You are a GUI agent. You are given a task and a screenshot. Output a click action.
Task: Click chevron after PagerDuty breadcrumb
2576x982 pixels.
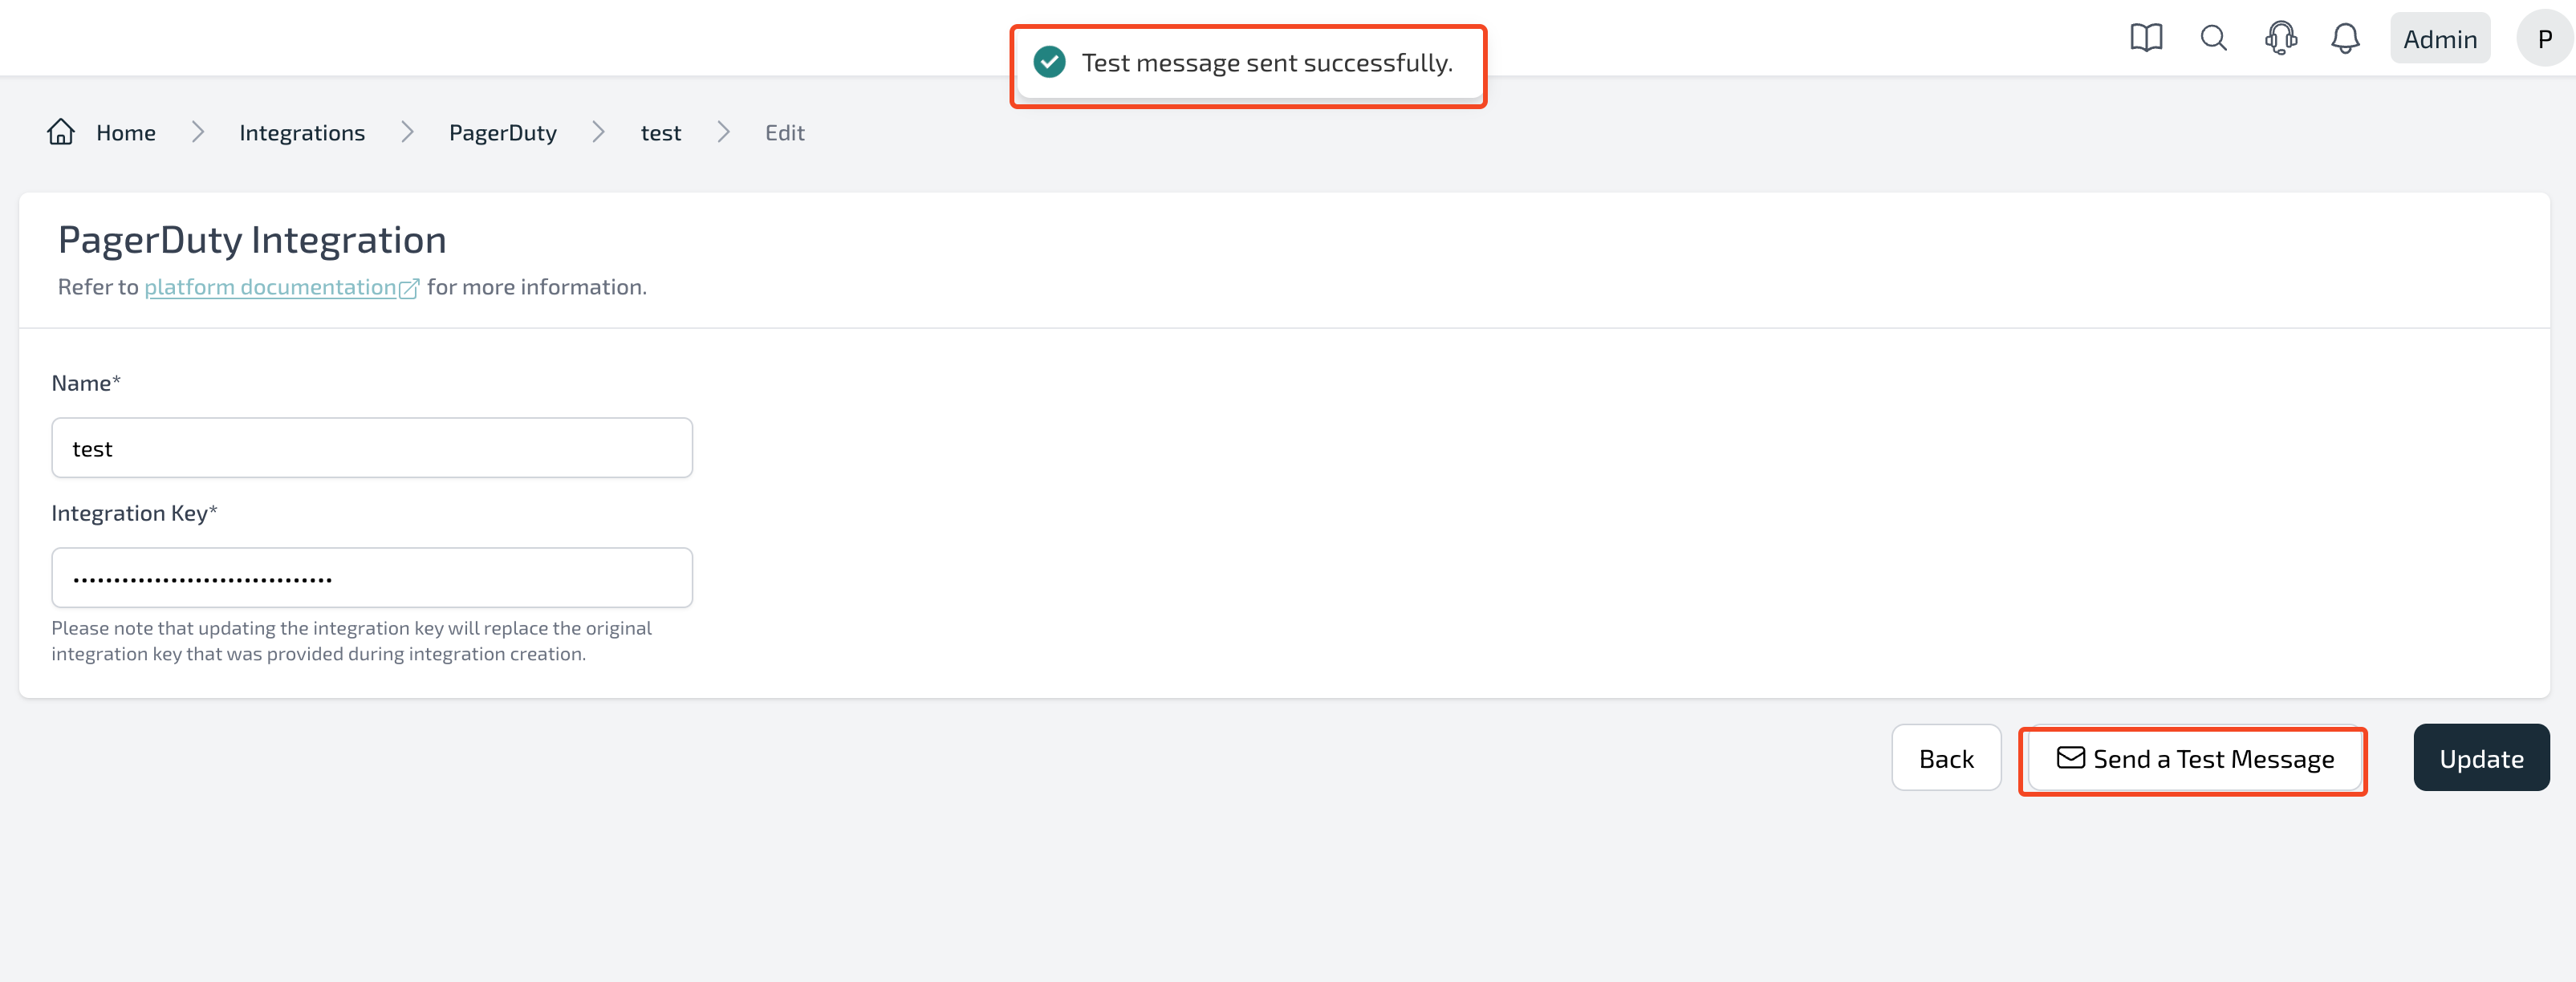click(598, 132)
